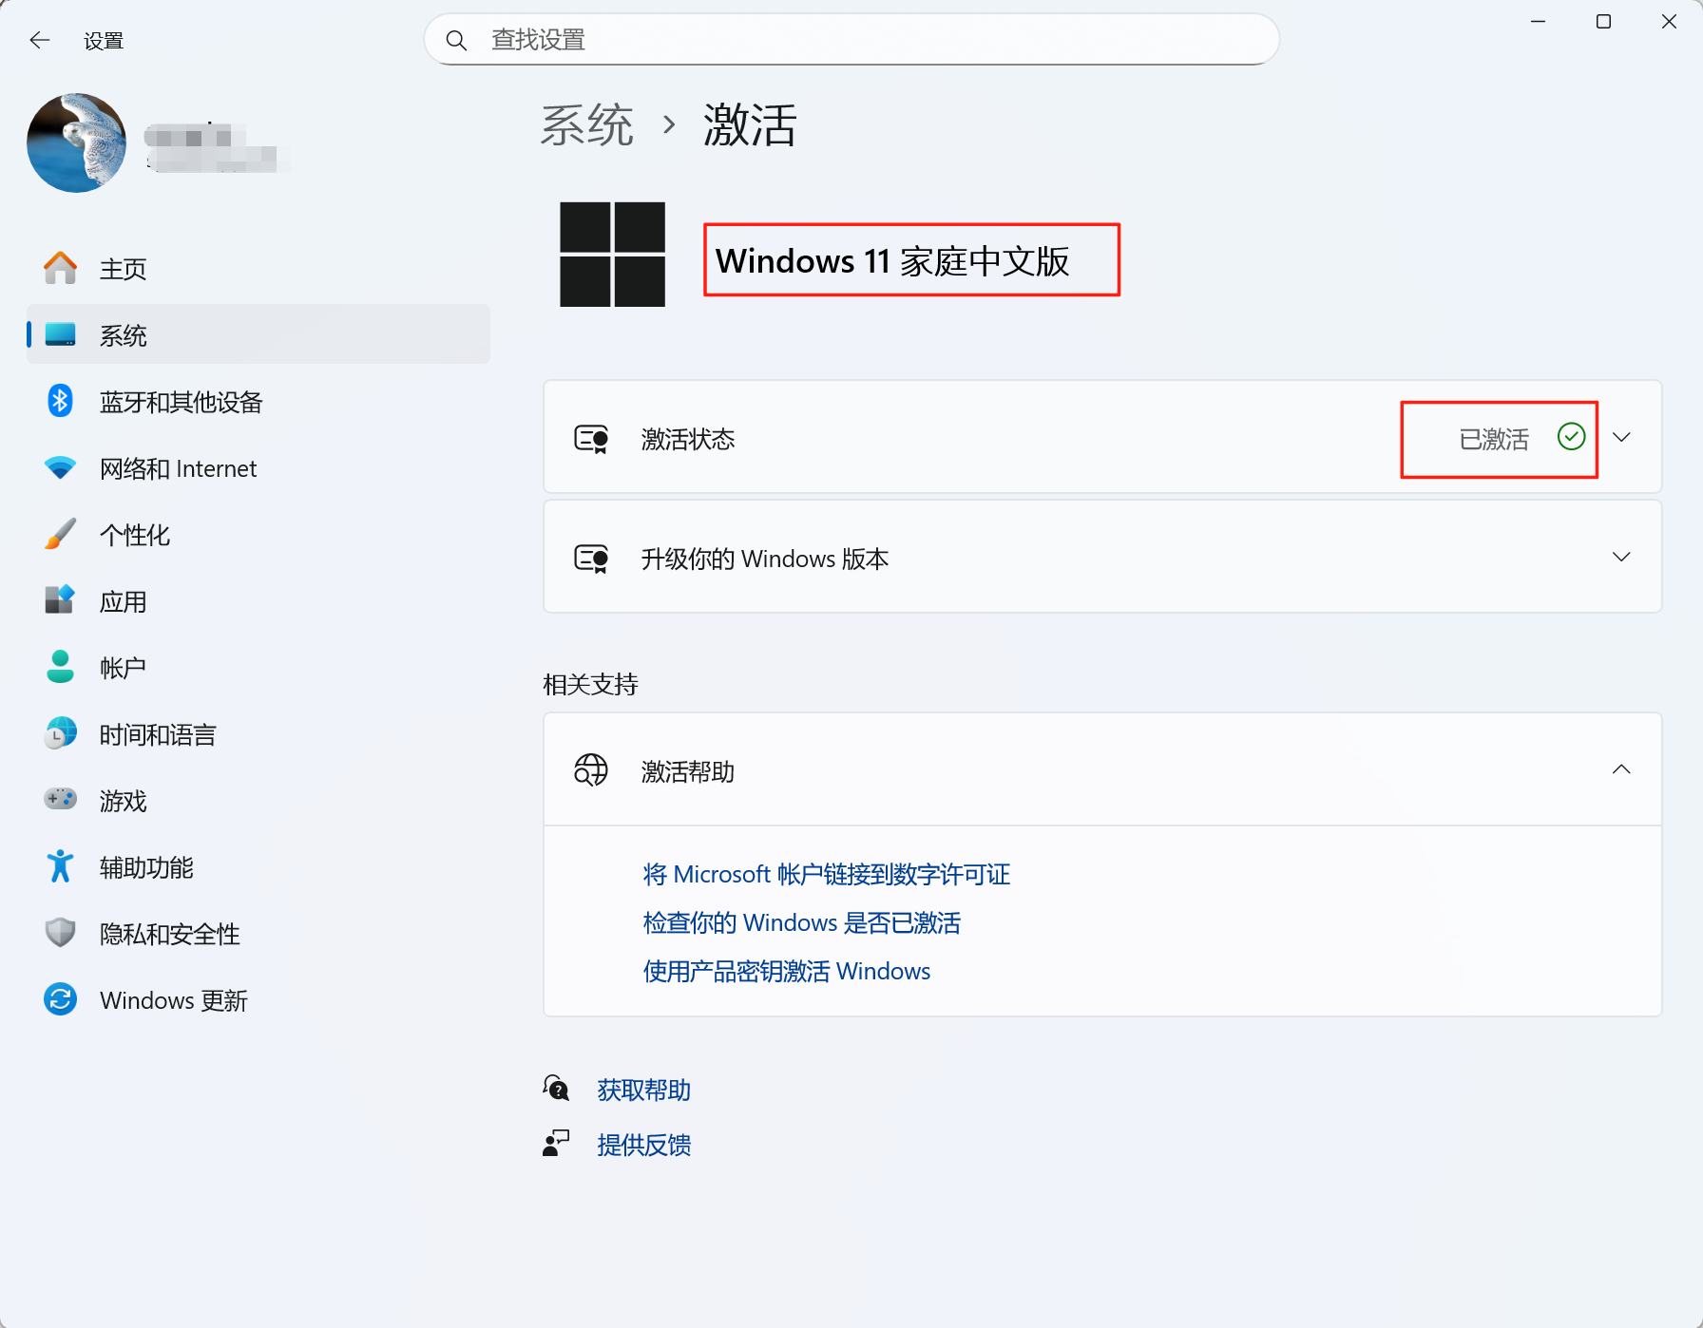Click the Wi-Fi network icon

[x=61, y=467]
